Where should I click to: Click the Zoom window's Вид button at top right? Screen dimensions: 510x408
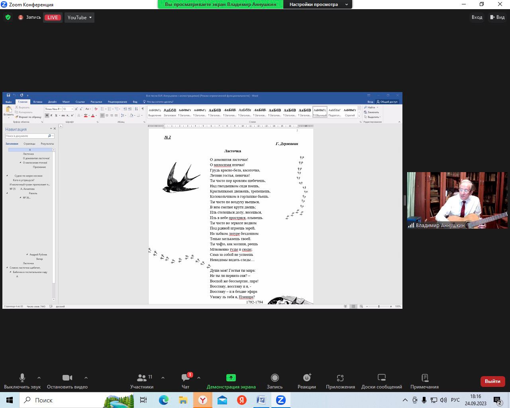pyautogui.click(x=497, y=17)
